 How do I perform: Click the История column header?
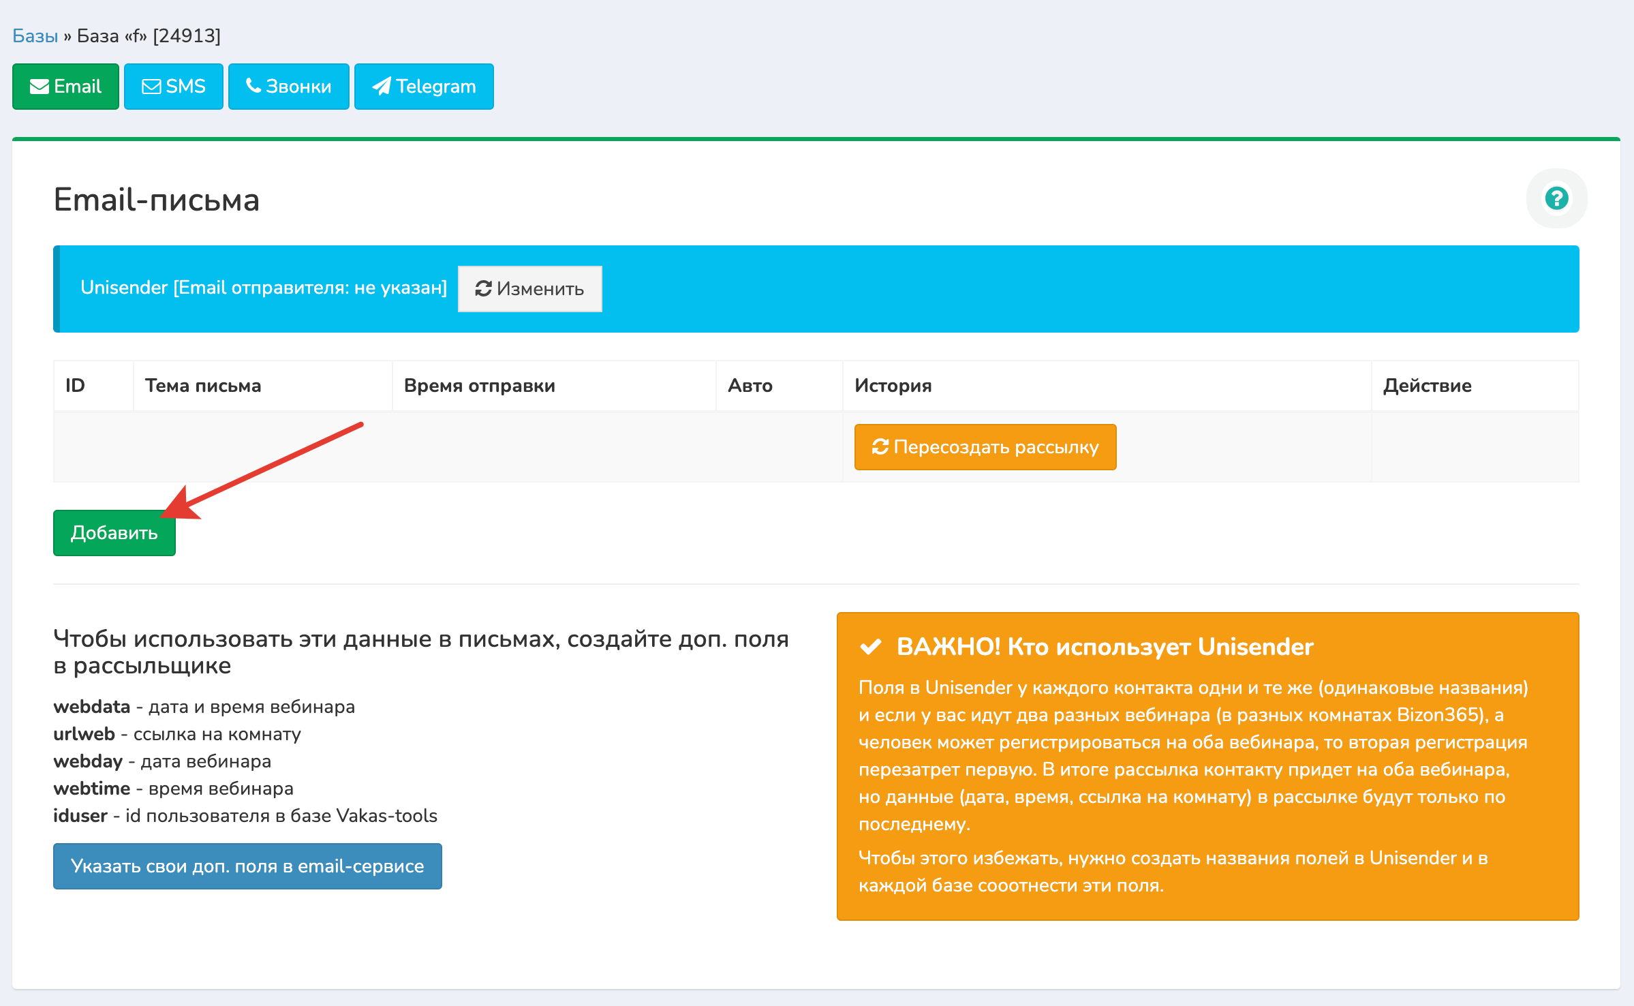893,386
